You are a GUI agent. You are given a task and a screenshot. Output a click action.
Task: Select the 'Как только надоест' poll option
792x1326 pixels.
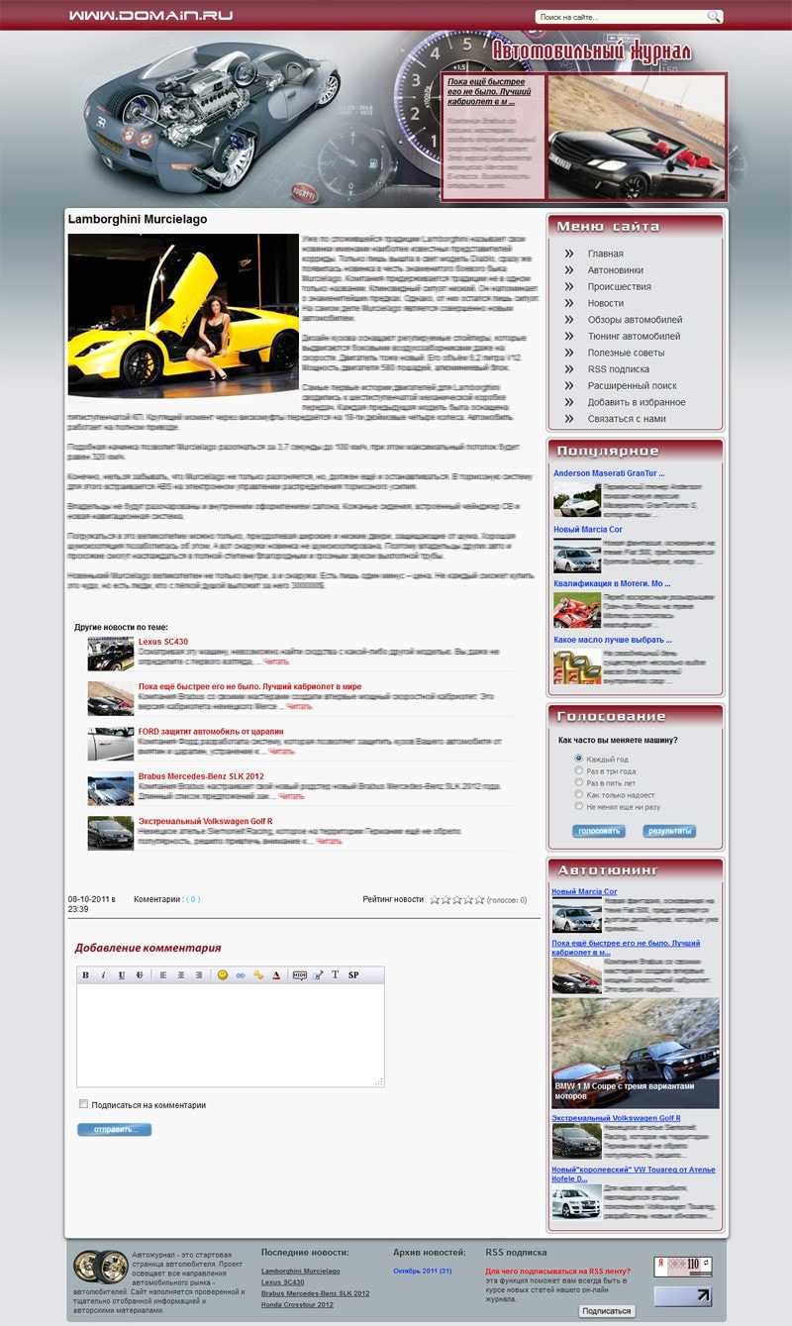(579, 794)
